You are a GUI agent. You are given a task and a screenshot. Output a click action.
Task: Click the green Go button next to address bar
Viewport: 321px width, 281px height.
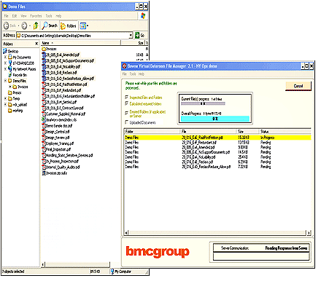tap(140, 36)
